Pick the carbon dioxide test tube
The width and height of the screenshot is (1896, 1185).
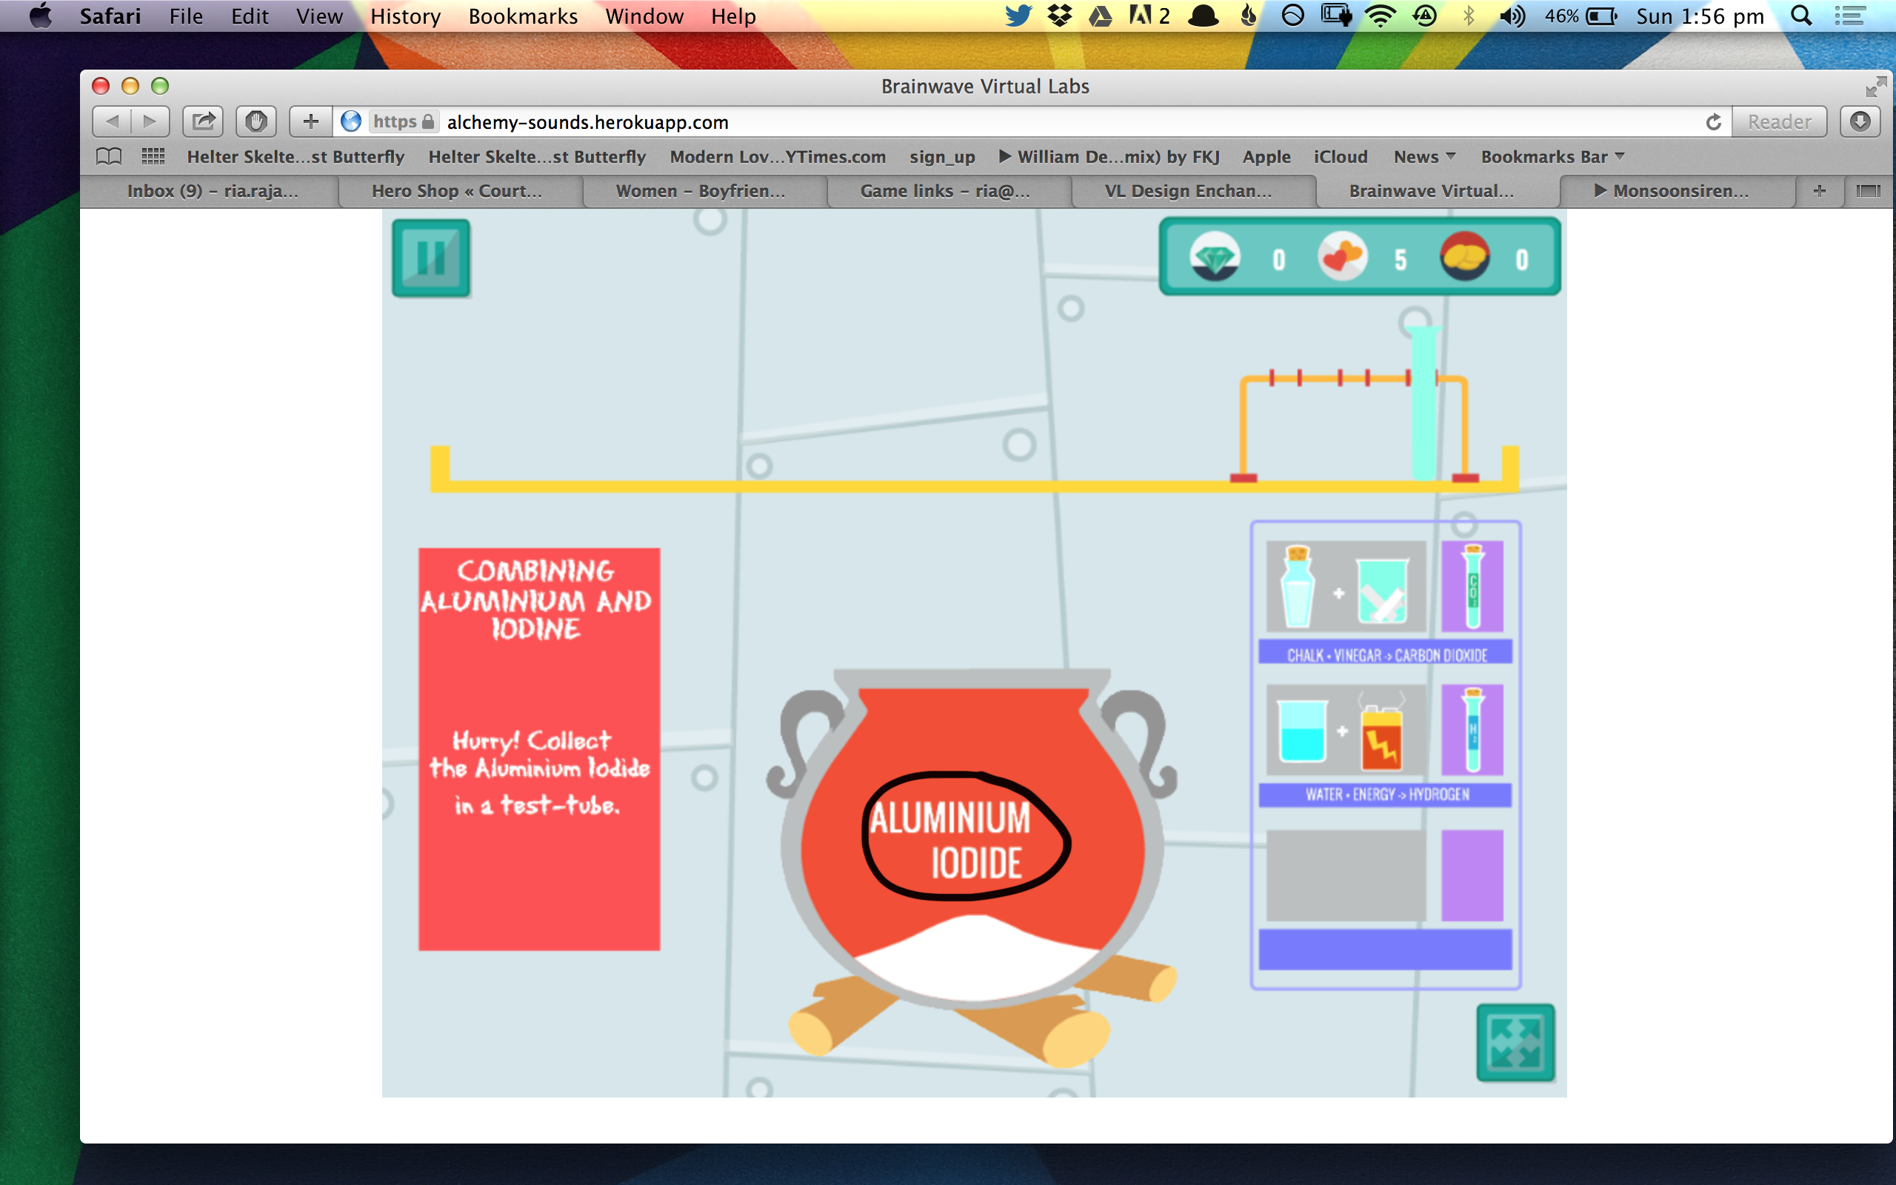click(x=1472, y=587)
